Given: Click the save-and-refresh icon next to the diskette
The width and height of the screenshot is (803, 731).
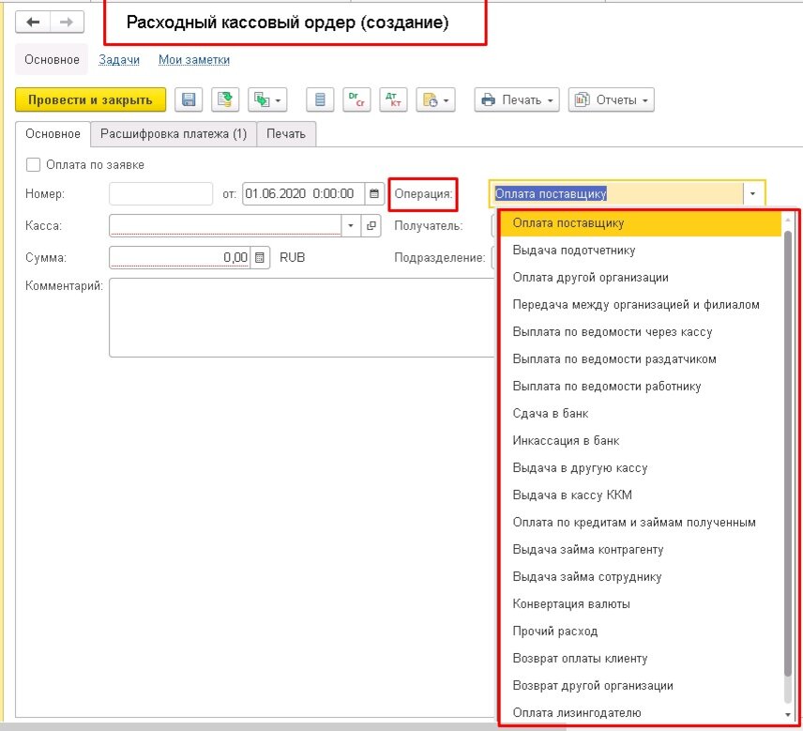Looking at the screenshot, I should [x=223, y=99].
